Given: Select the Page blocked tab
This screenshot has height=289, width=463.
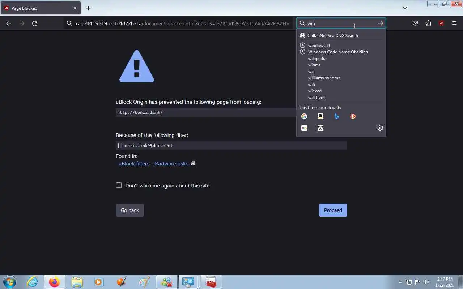Looking at the screenshot, I should click(41, 8).
